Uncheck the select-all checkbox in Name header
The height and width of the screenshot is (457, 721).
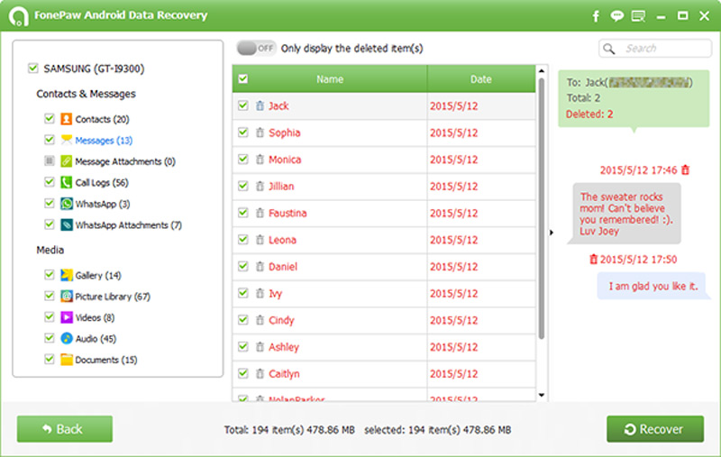point(243,79)
